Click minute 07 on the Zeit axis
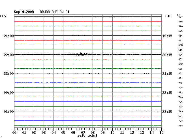The image size is (184, 140). click(83, 133)
